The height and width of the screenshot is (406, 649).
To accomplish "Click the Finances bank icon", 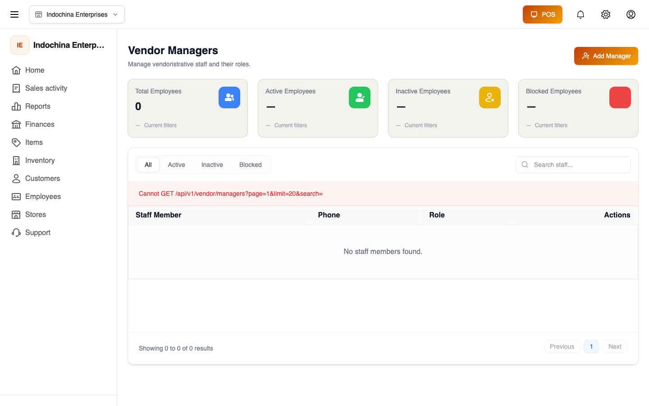I will click(x=16, y=125).
